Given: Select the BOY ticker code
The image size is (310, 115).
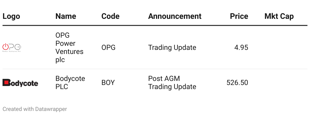Looking at the screenshot, I should [108, 83].
